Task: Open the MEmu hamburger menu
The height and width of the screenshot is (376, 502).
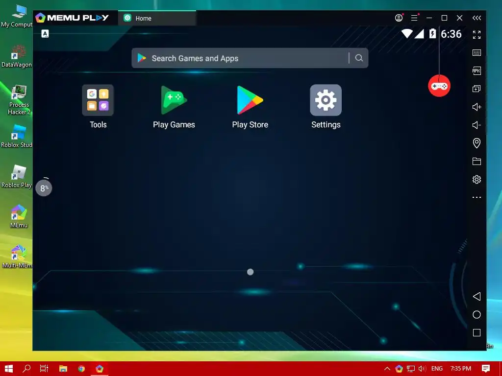Action: point(414,18)
